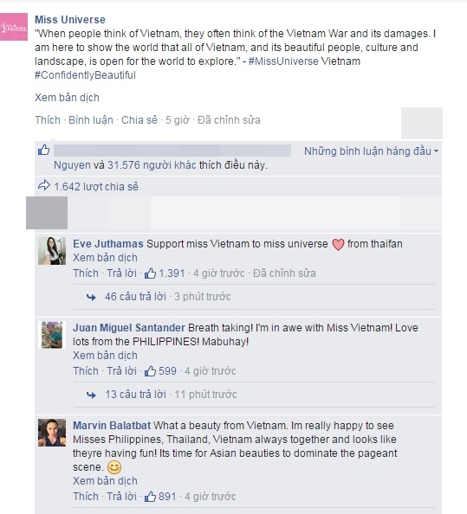Click the Miss Universe page logo
This screenshot has width=467, height=514.
tap(14, 27)
